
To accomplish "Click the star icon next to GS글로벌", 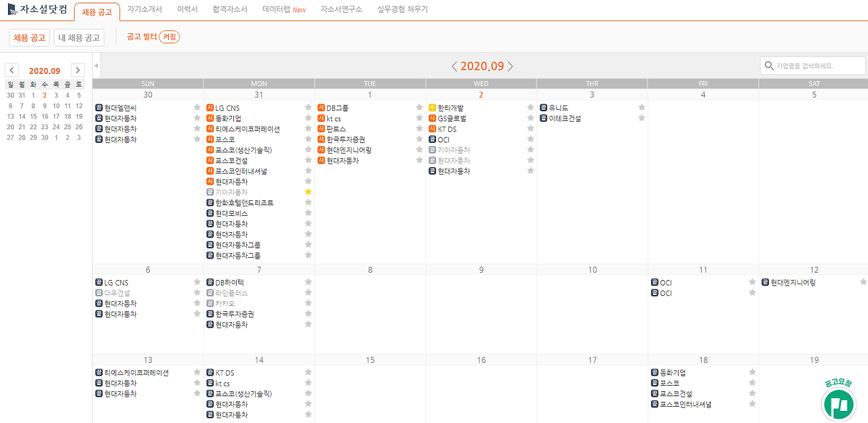I will pyautogui.click(x=531, y=118).
